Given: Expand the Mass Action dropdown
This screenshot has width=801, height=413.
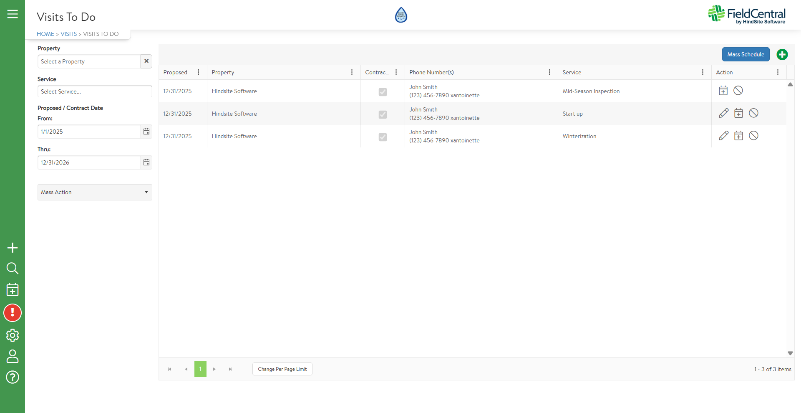Looking at the screenshot, I should (95, 192).
